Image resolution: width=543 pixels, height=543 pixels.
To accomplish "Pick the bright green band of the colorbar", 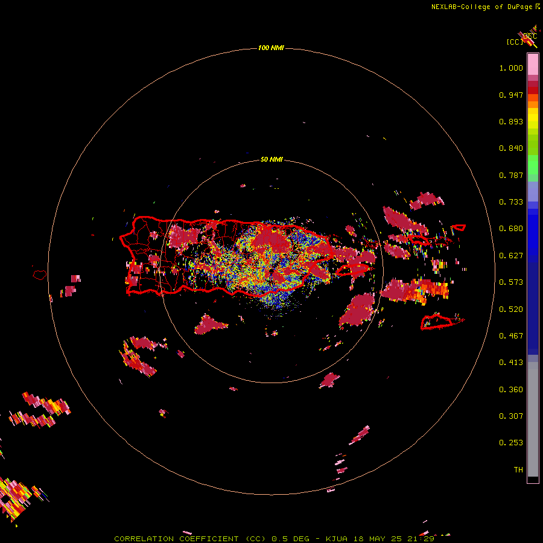I will coord(533,165).
